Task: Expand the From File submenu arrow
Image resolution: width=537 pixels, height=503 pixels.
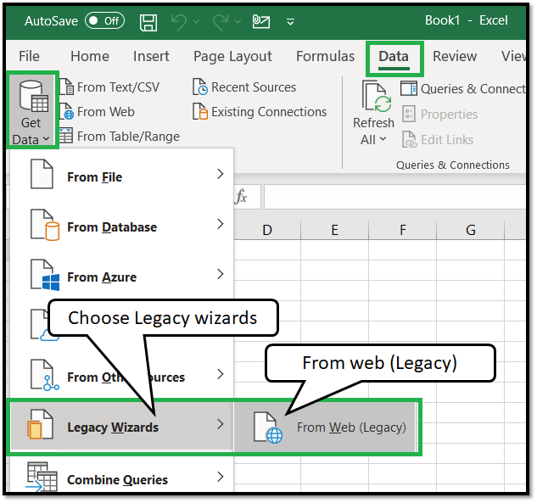Action: pyautogui.click(x=221, y=174)
